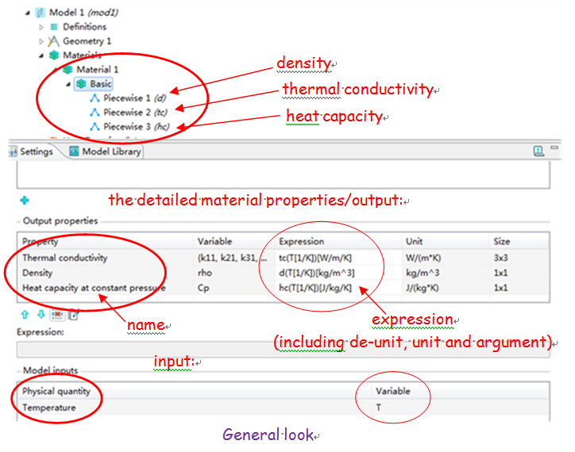Image resolution: width=575 pixels, height=452 pixels.
Task: Click the Edit icon below properties table
Action: point(74,314)
